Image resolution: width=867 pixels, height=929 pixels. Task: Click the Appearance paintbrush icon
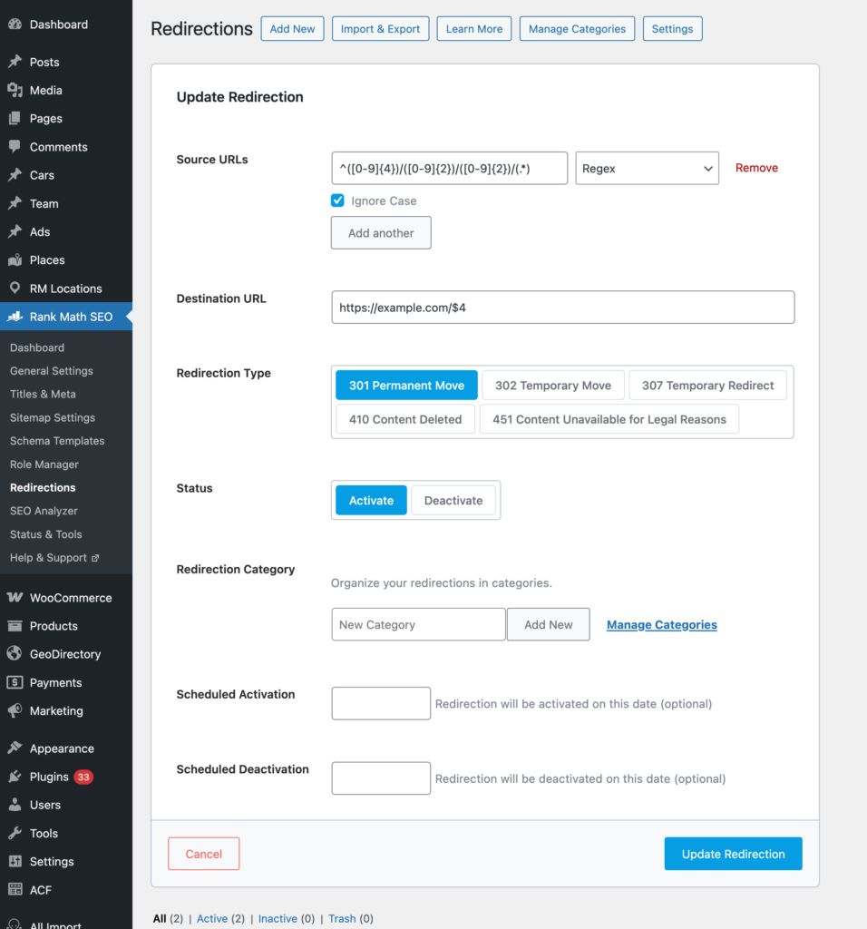pyautogui.click(x=15, y=748)
